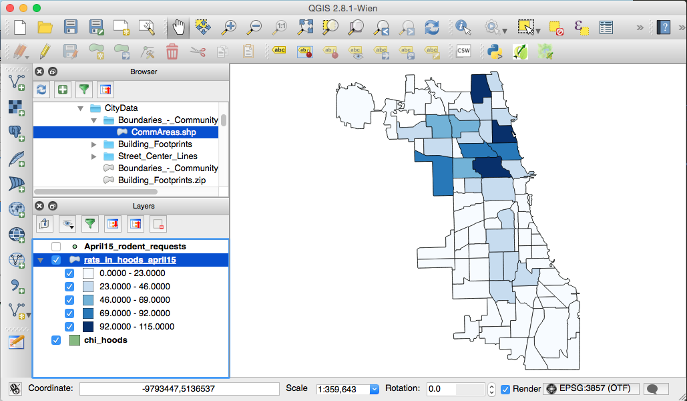The width and height of the screenshot is (687, 401).
Task: Select CommAreas.shp in the Browser tree
Action: (164, 132)
